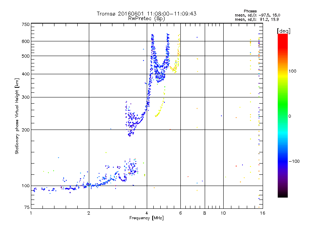Click the 'RwPretec (8p)' subtitle
Screen dimensions: 309x232
coord(146,19)
